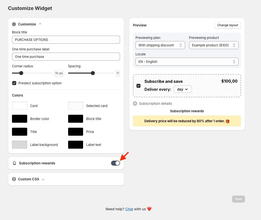Open the Deliver every day dropdown

coord(183,89)
